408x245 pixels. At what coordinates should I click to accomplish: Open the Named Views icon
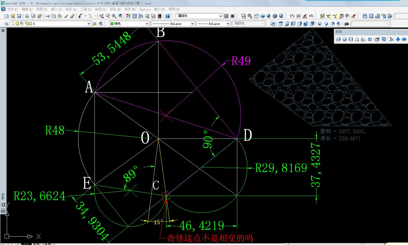tap(273, 24)
